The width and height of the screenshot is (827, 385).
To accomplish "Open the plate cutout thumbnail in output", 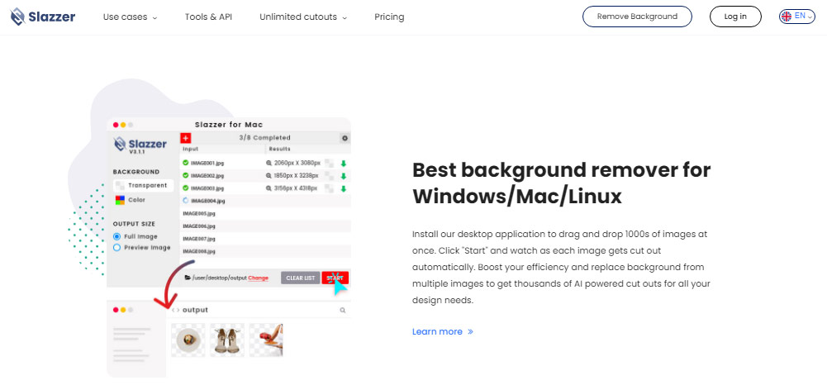I will (188, 340).
